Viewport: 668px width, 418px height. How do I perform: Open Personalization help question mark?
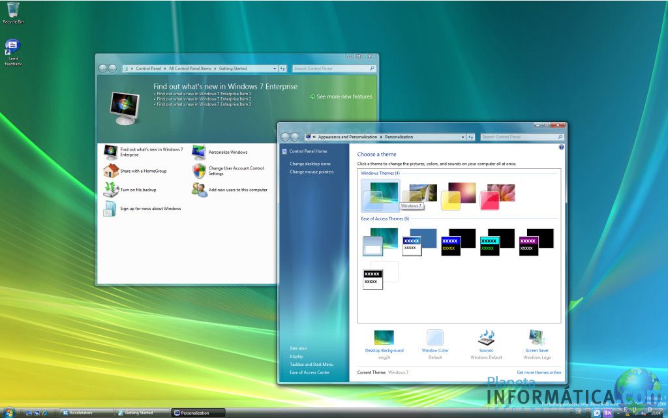561,147
